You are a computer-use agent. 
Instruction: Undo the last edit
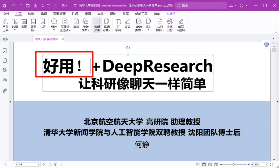pos(49,5)
